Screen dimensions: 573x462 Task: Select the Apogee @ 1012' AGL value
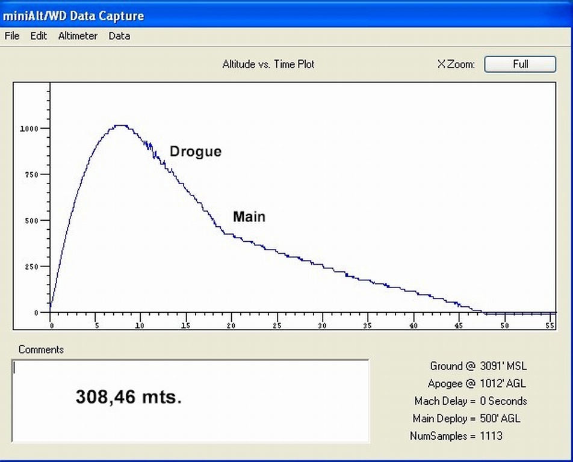point(503,383)
